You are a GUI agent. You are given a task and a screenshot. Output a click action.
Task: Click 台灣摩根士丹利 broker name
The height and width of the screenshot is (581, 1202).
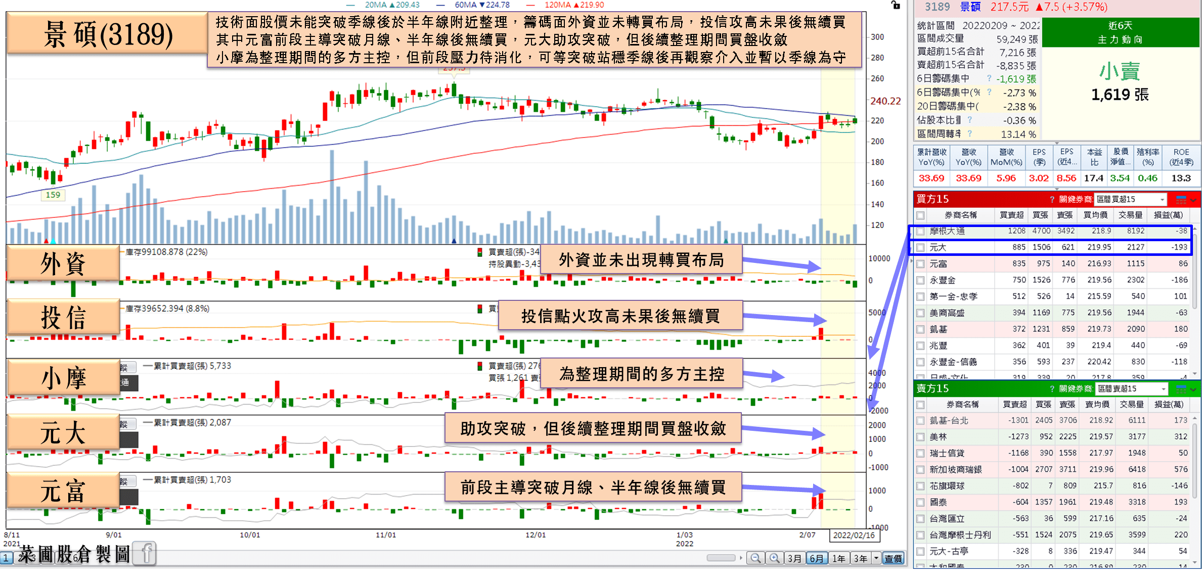pyautogui.click(x=960, y=535)
